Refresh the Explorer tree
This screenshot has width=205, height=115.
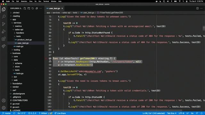[33, 8]
